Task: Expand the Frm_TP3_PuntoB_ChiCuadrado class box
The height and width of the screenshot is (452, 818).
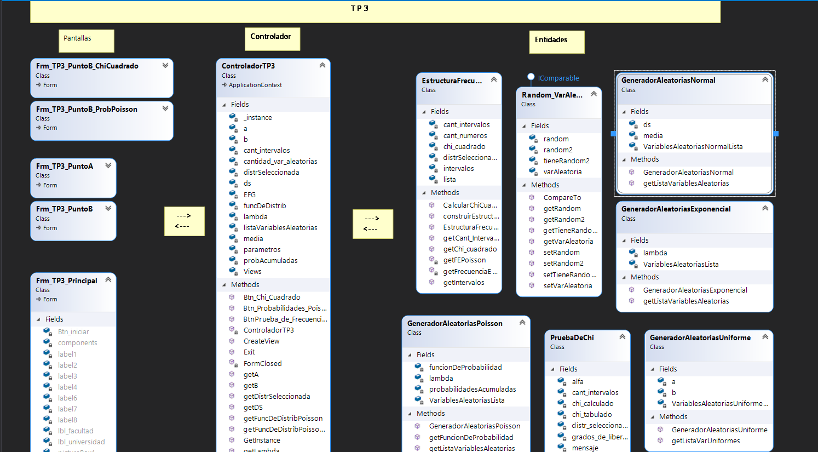Action: click(x=165, y=65)
